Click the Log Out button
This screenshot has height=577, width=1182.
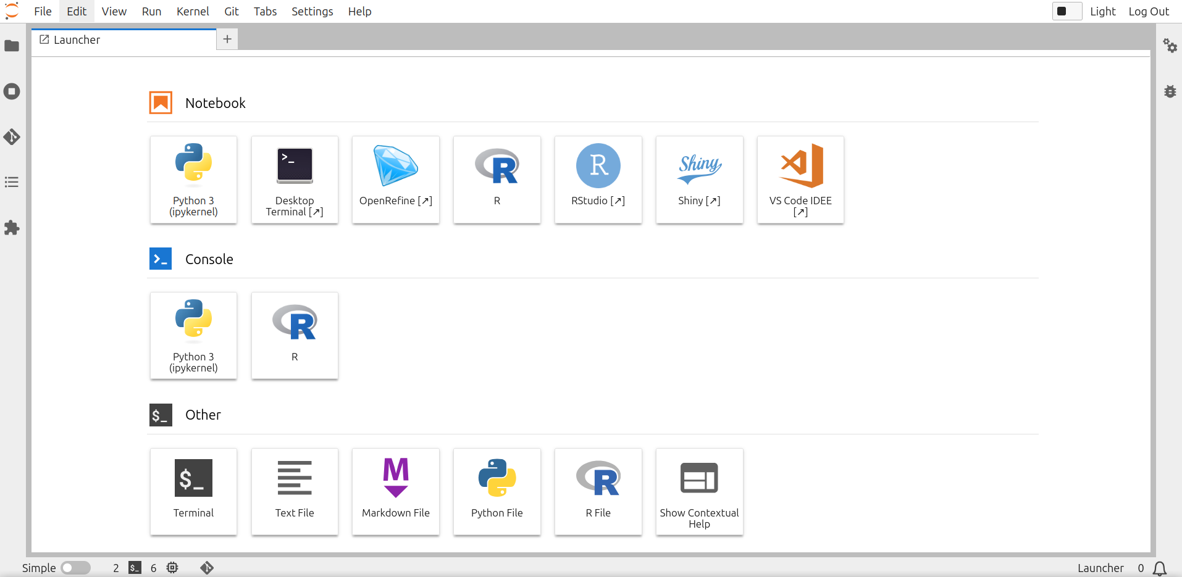pyautogui.click(x=1148, y=11)
